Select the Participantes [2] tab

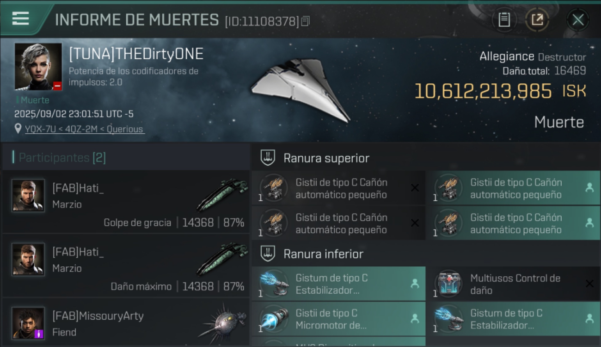pos(62,158)
